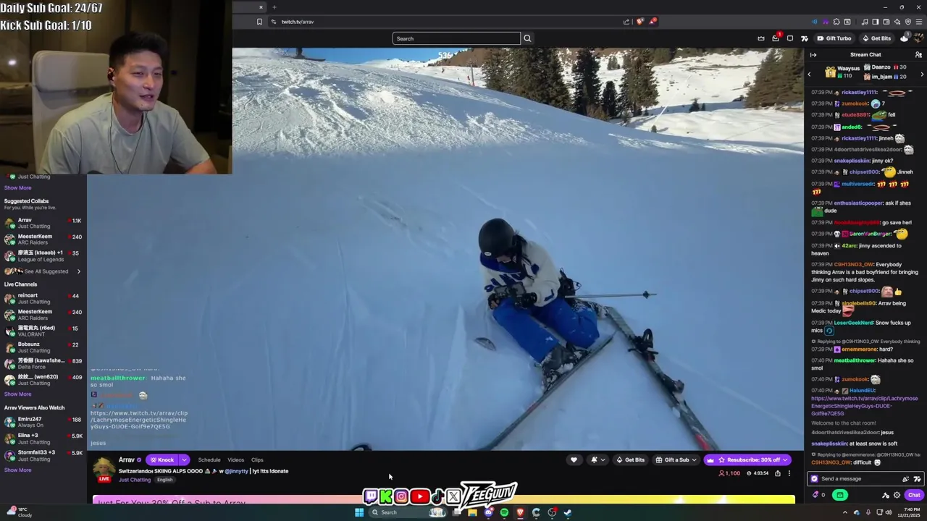This screenshot has height=521, width=927.
Task: Collapse the Stream Chat panel
Action: (x=813, y=55)
